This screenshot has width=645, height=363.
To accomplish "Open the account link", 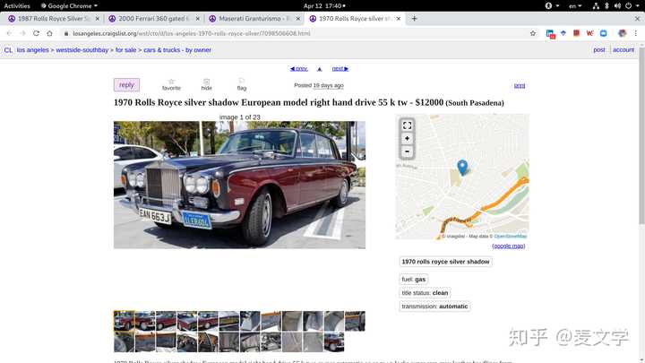I will pyautogui.click(x=623, y=50).
